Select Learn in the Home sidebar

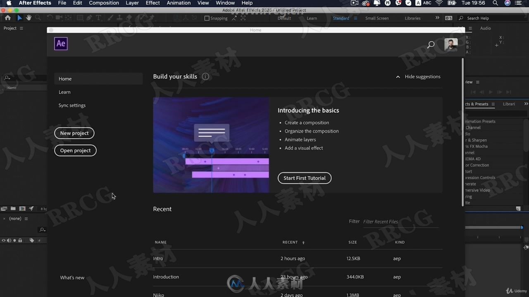point(64,92)
